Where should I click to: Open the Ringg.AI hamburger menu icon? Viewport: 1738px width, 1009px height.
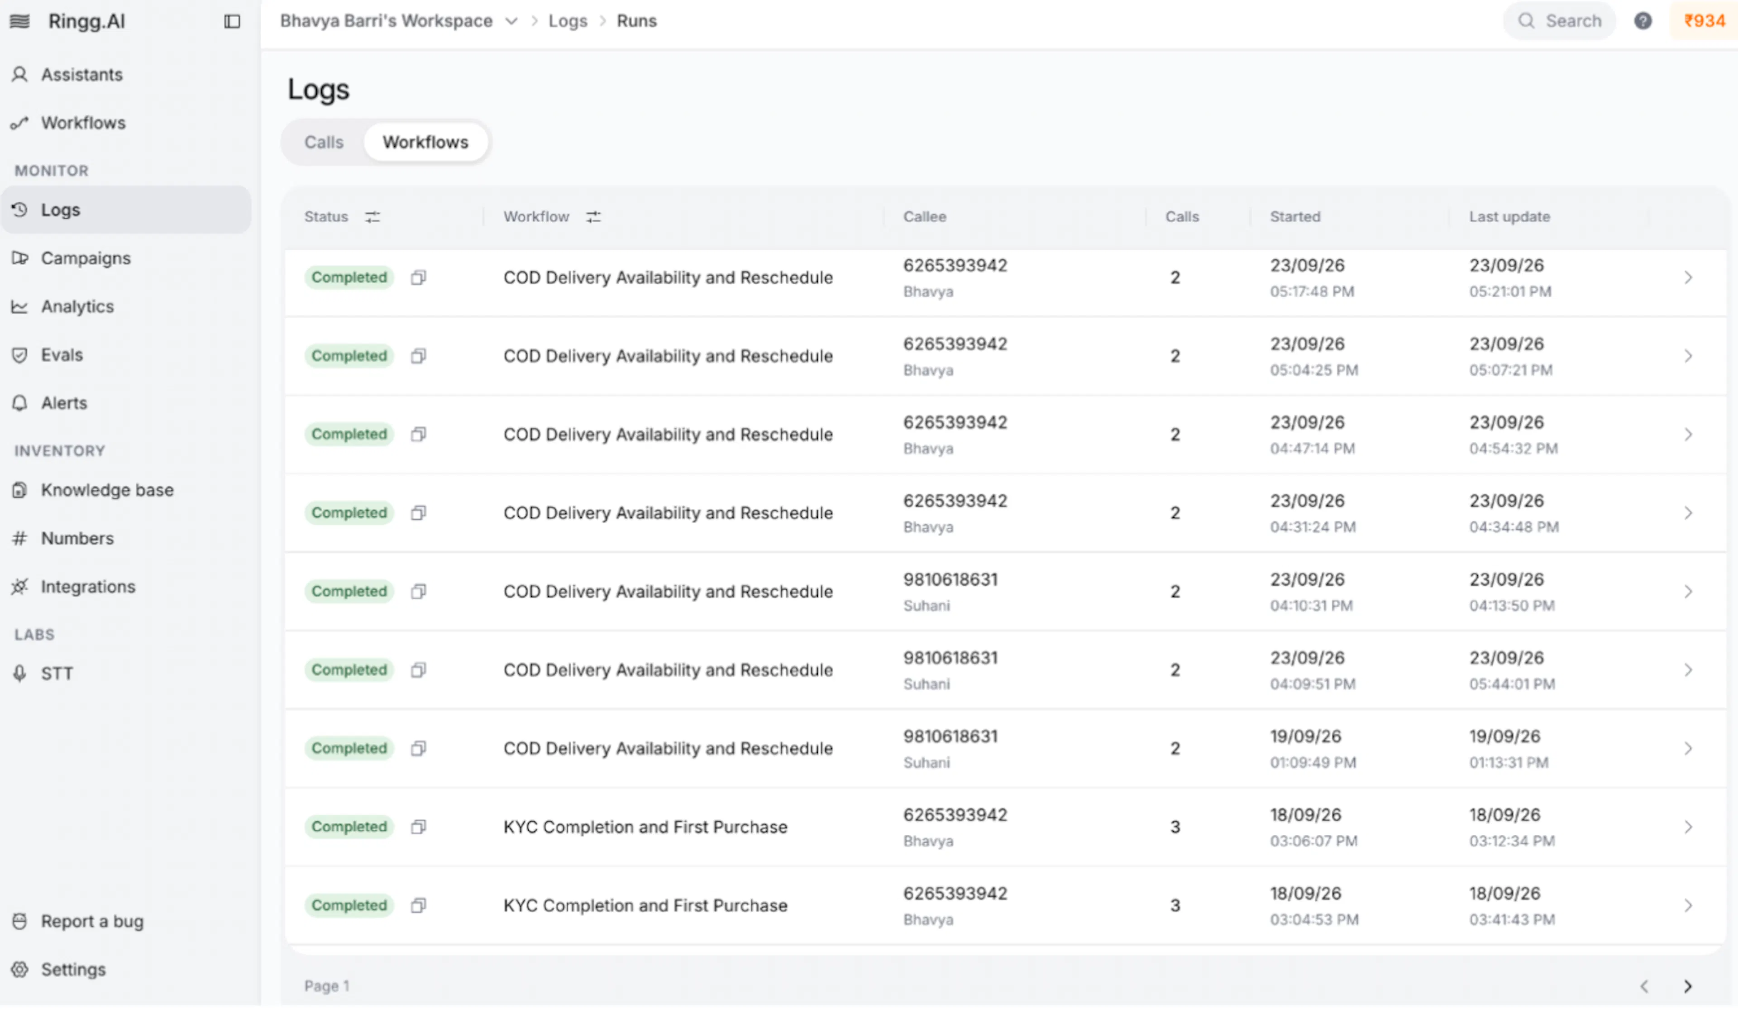[x=19, y=21]
